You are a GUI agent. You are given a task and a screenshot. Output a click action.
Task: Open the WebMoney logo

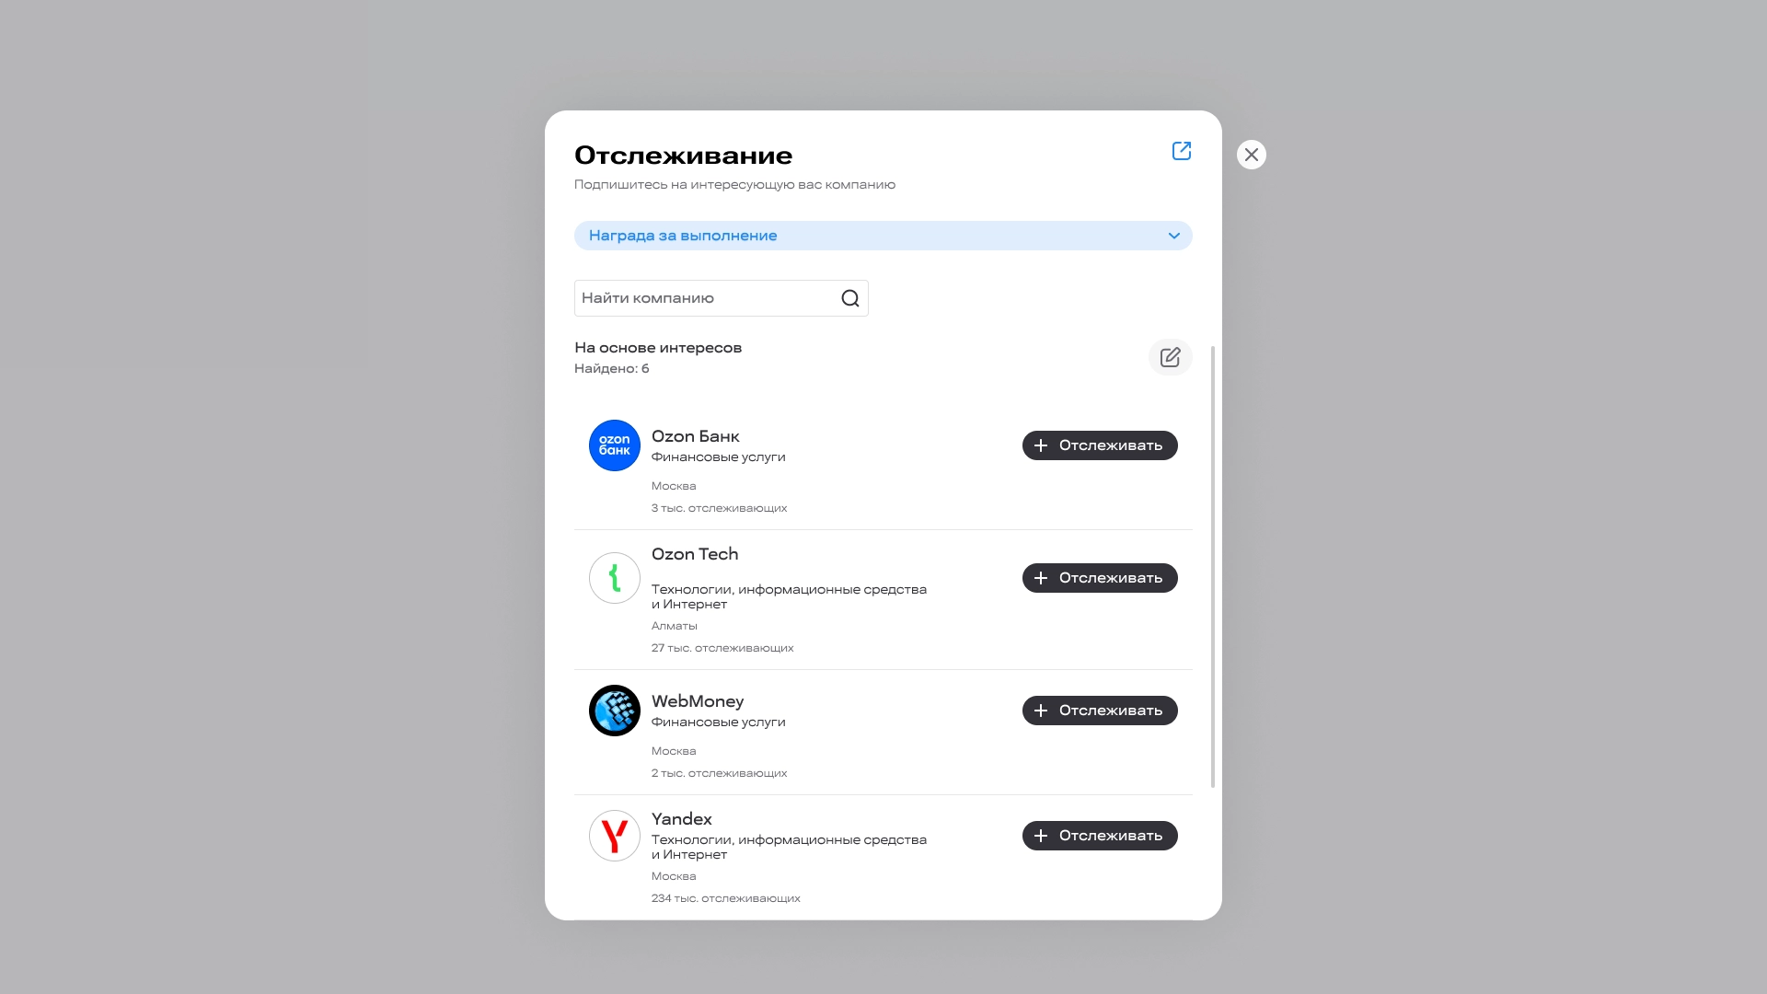point(615,711)
